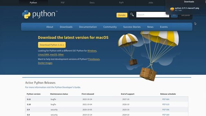Open the Downloads navigation menu
Image resolution: width=206 pixels, height=116 pixels.
[66, 27]
